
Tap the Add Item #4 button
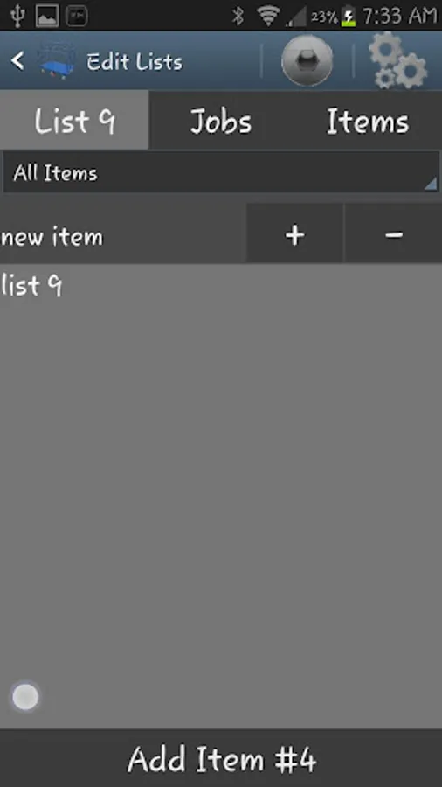click(x=221, y=758)
